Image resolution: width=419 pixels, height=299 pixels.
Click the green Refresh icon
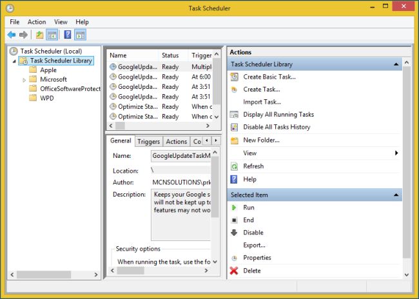tap(234, 166)
